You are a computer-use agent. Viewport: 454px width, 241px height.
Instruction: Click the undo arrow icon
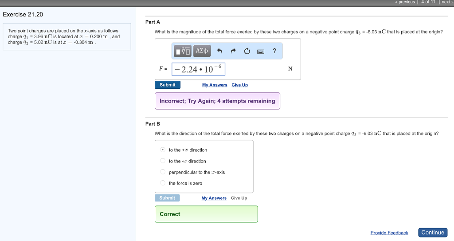click(219, 51)
